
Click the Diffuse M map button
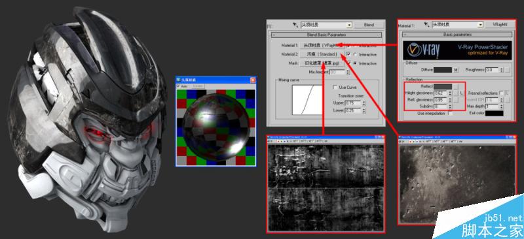[x=456, y=70]
